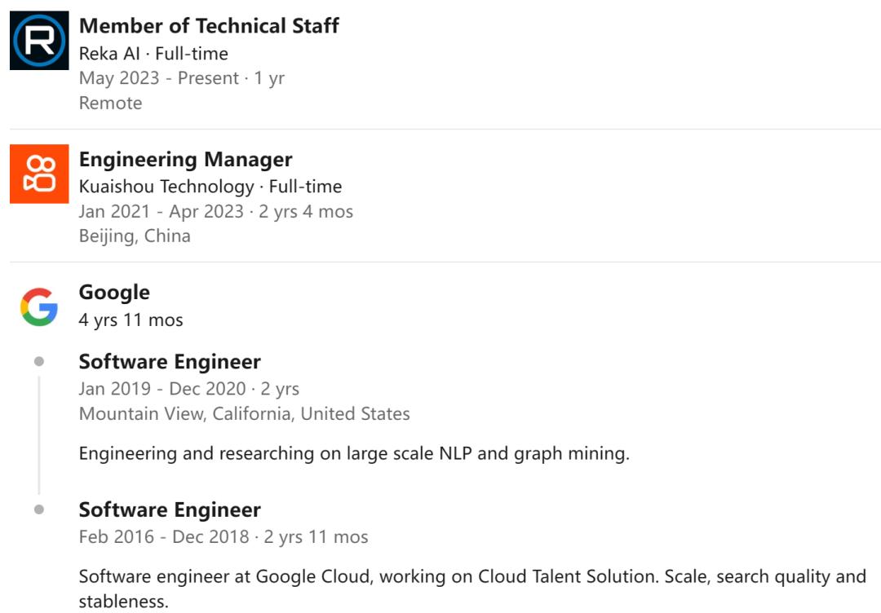Open the Member of Technical Staff title
The height and width of the screenshot is (613, 881).
tap(209, 26)
